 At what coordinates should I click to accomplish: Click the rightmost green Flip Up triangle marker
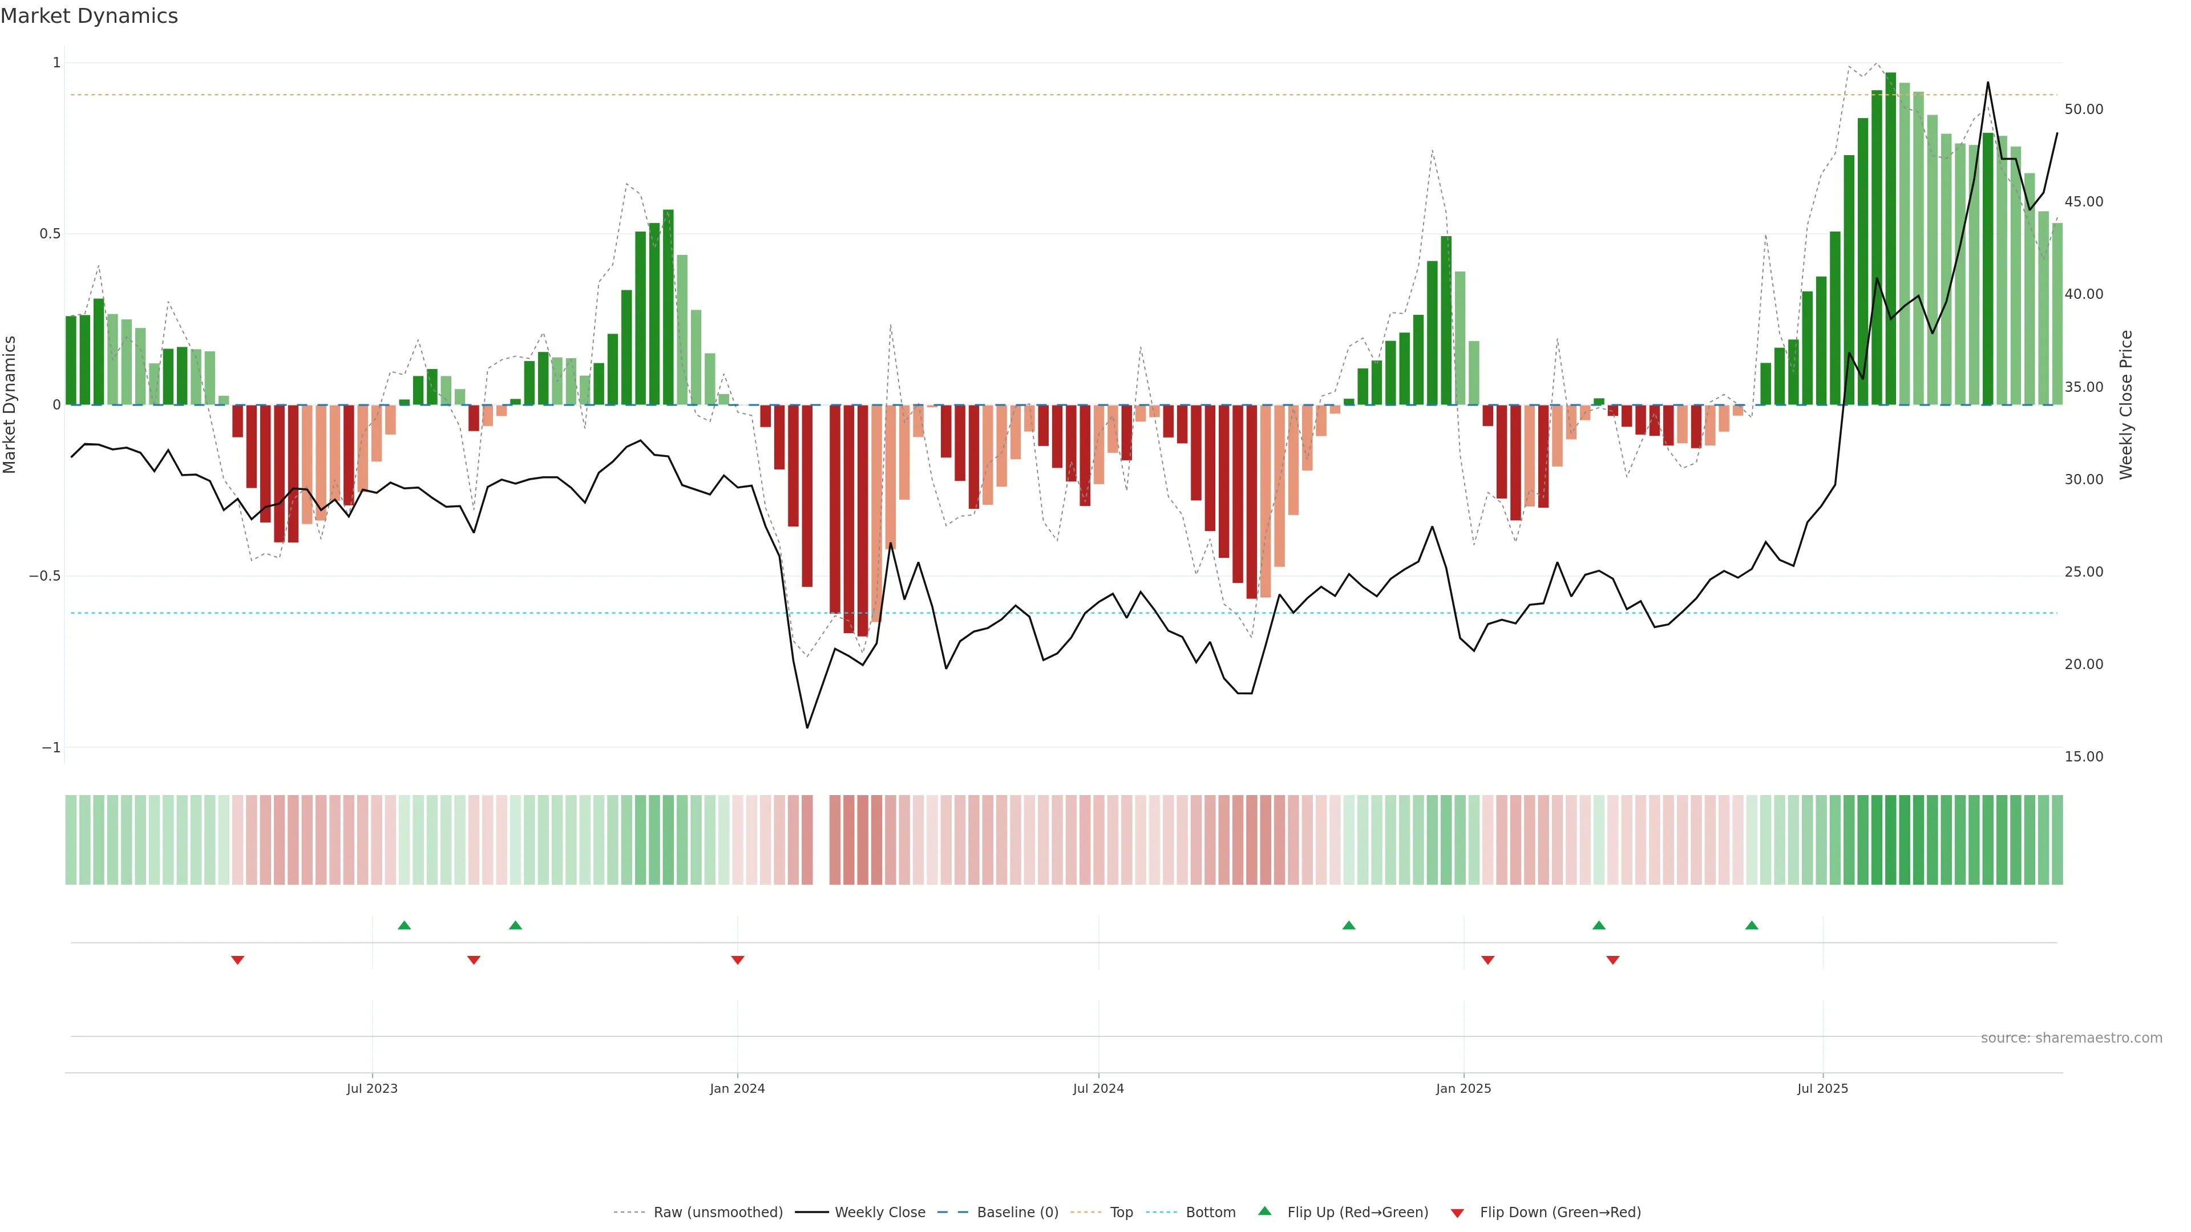point(1751,925)
